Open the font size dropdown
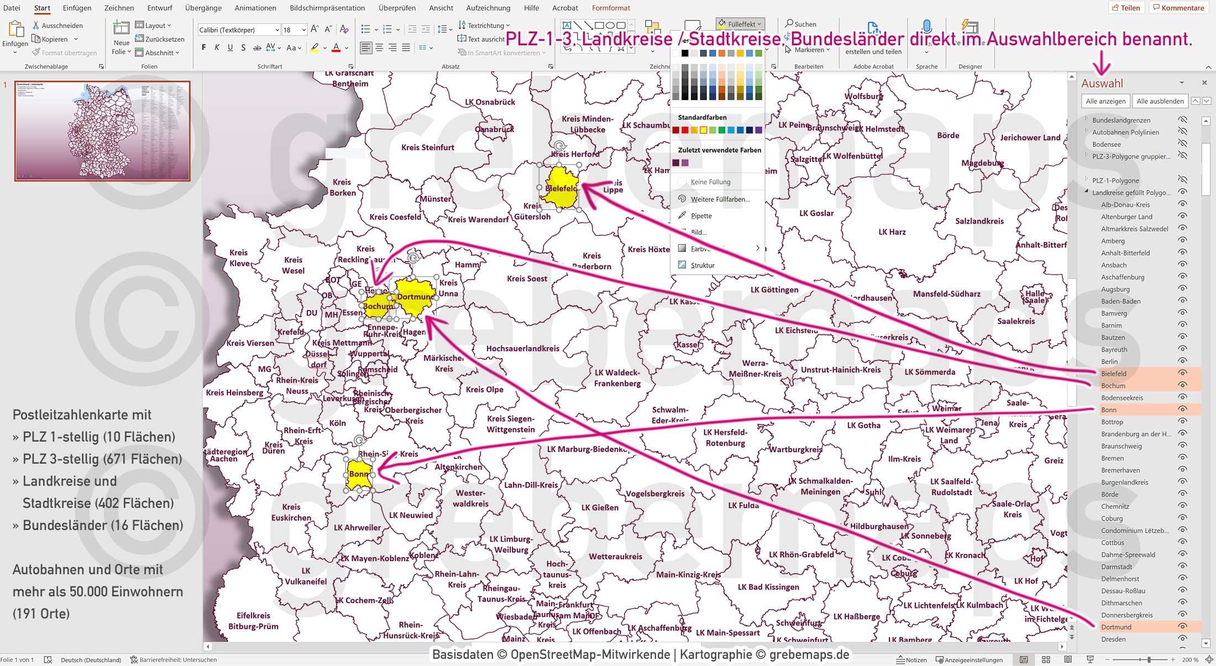 click(x=303, y=30)
